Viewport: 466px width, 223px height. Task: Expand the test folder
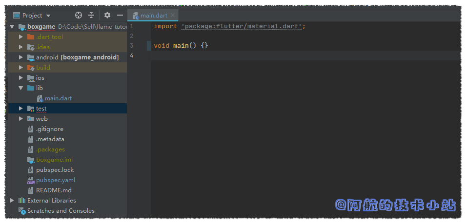point(20,109)
